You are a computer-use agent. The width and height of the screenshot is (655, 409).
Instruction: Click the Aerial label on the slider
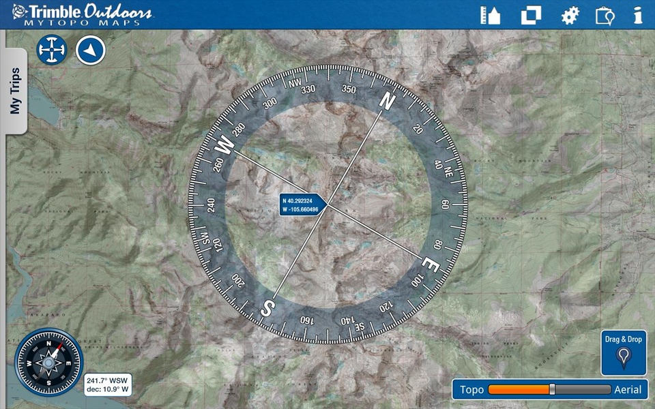[x=628, y=389]
